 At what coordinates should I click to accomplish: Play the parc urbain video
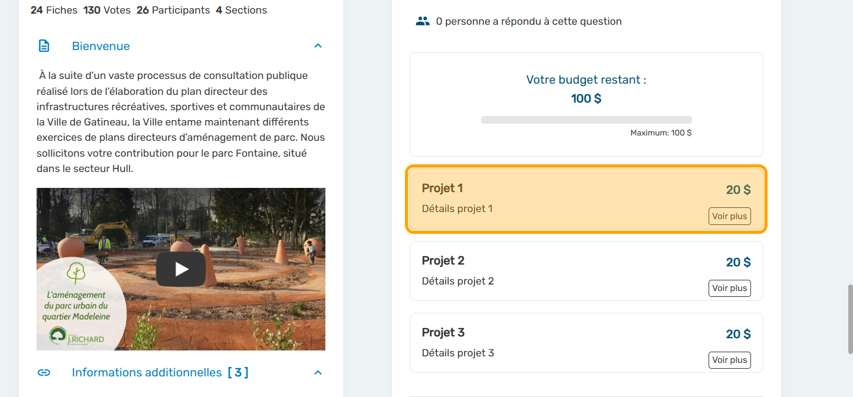(180, 269)
